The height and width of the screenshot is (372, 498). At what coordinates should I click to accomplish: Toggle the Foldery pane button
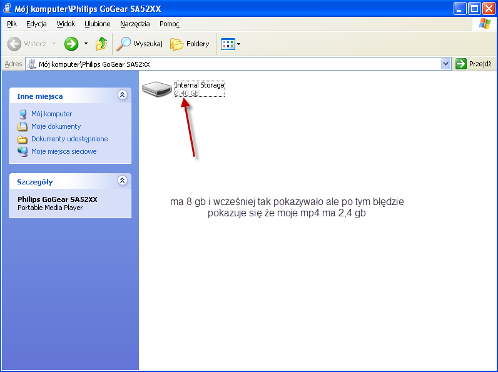point(190,44)
